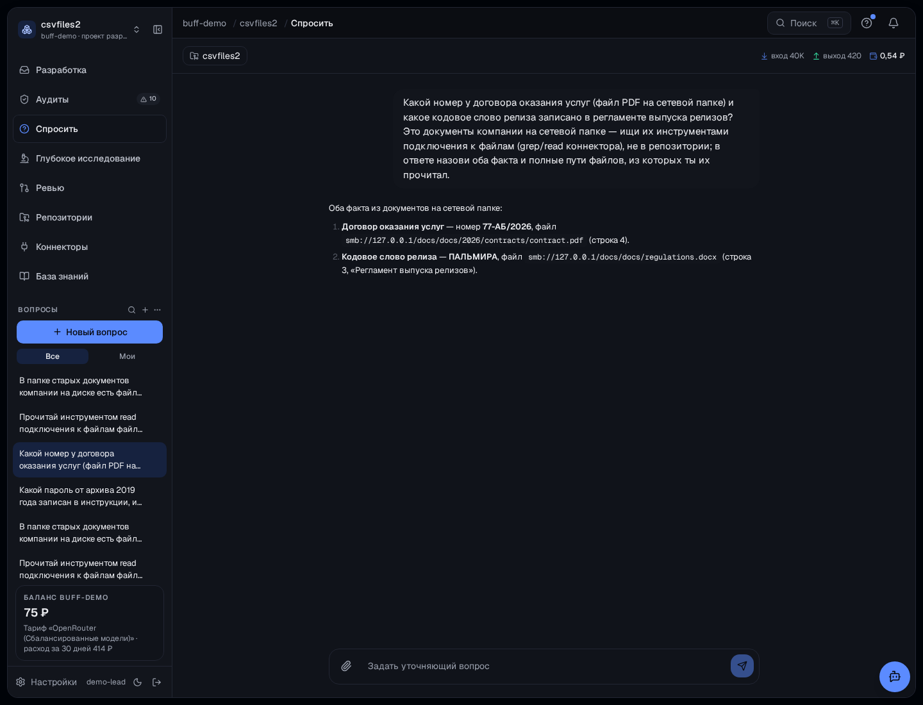
Task: Click csvfiles2 breadcrumb link
Action: coord(258,23)
